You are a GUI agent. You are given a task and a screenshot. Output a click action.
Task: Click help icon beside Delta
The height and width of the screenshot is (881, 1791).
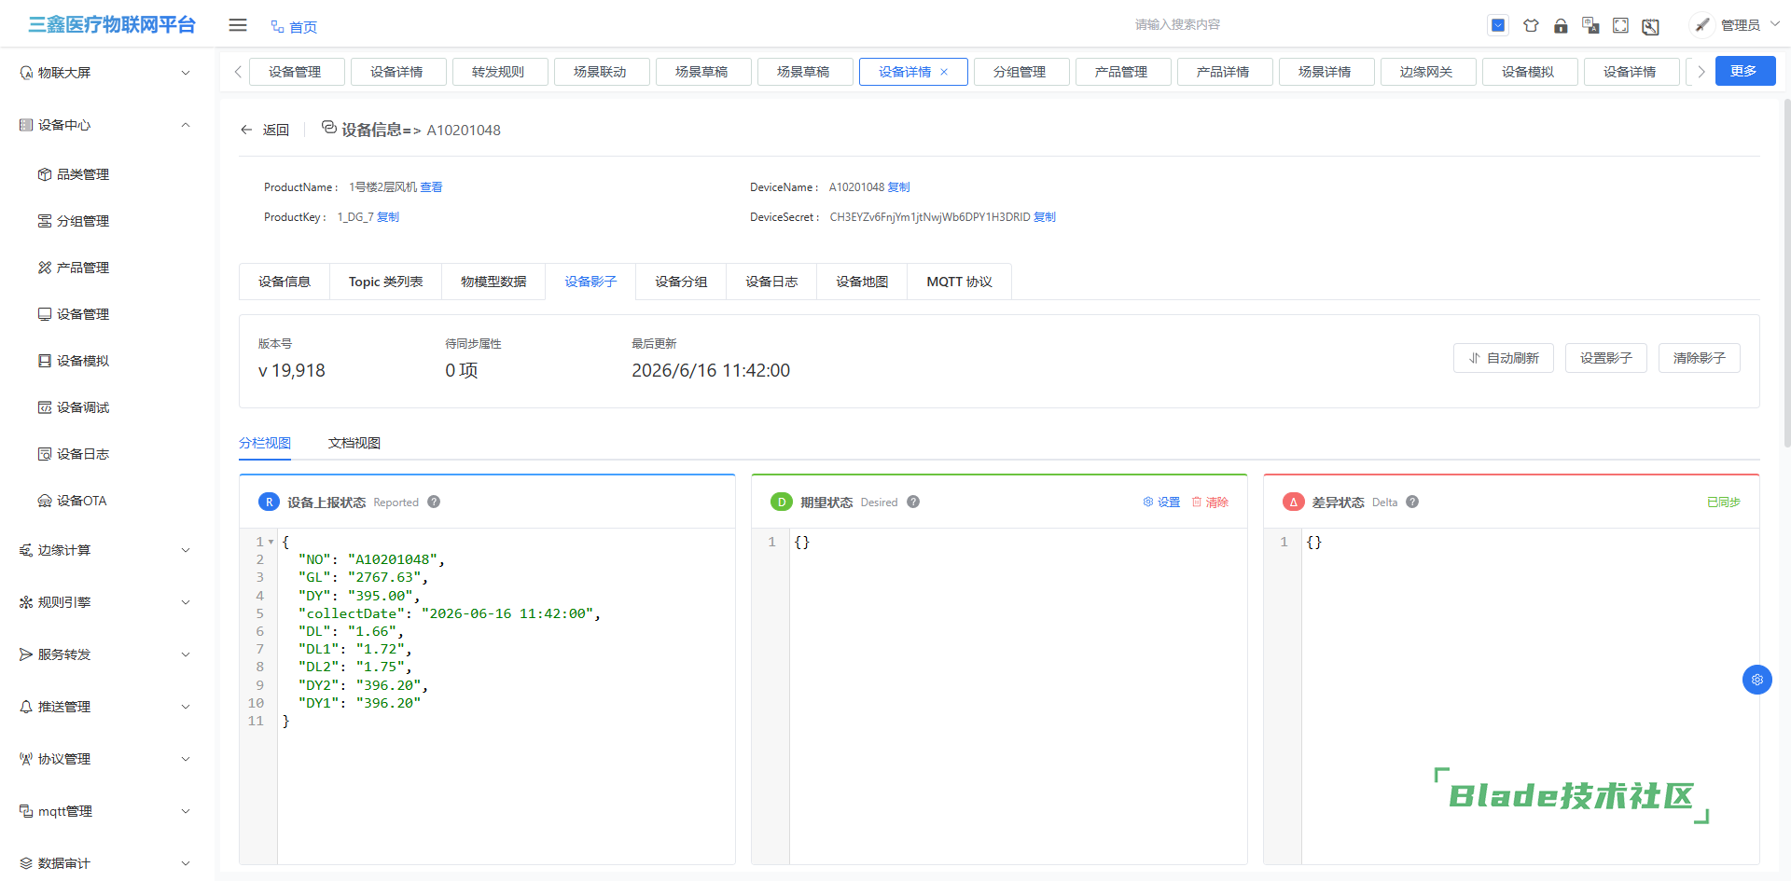pos(1412,502)
